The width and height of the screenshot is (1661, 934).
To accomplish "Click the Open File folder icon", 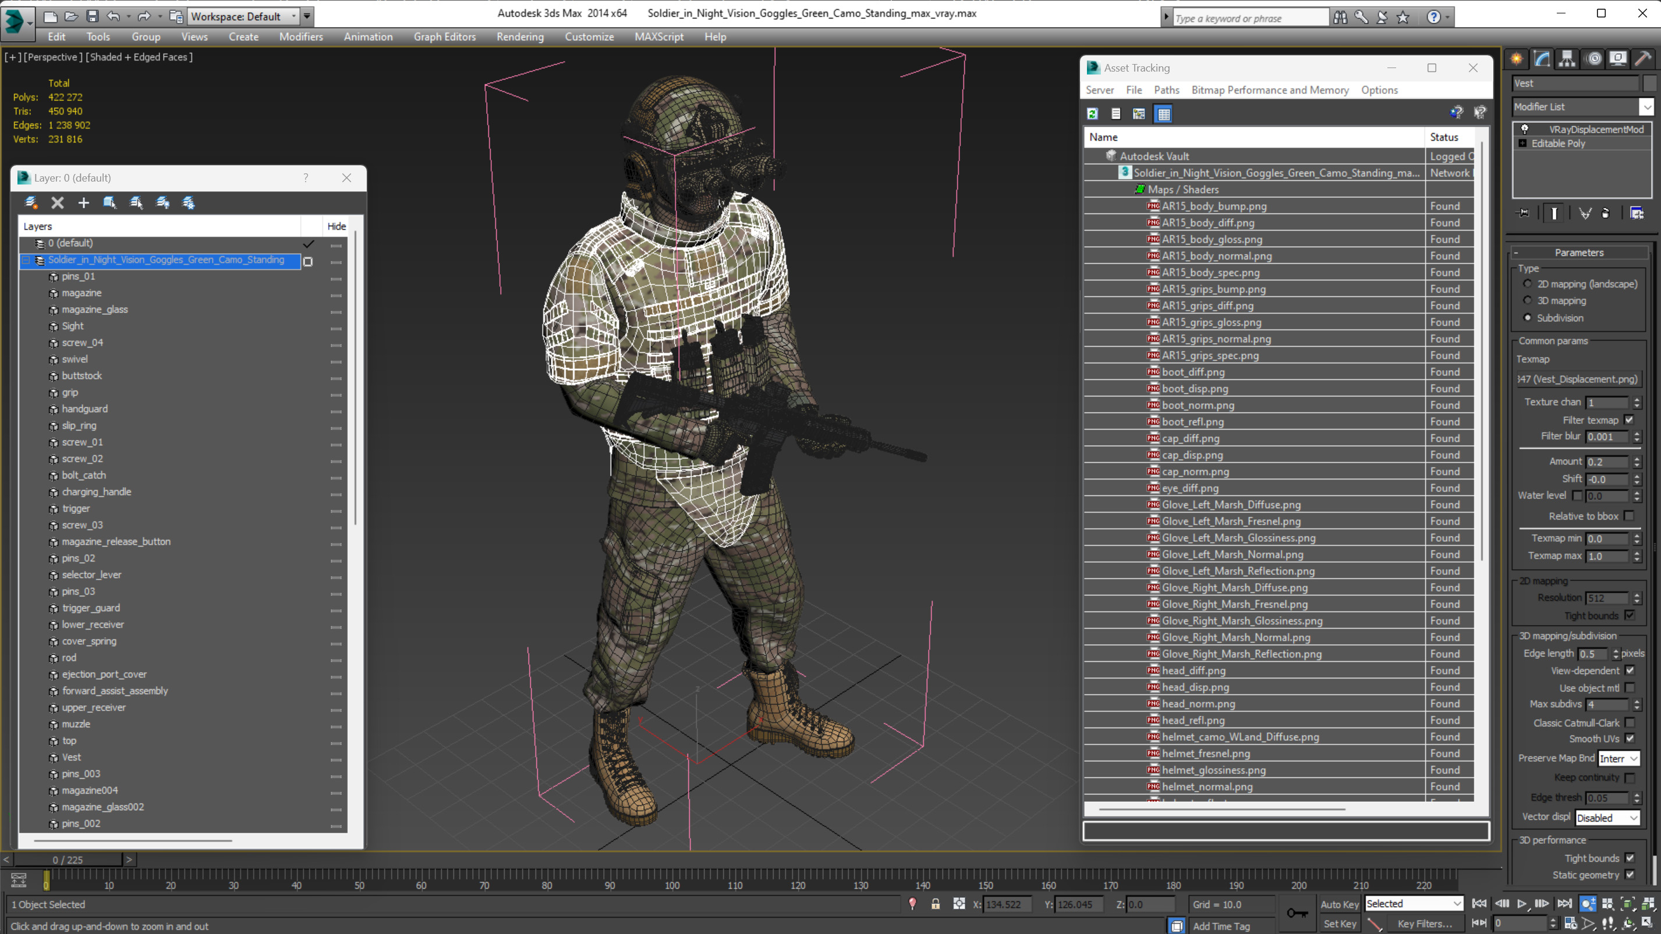I will tap(72, 16).
